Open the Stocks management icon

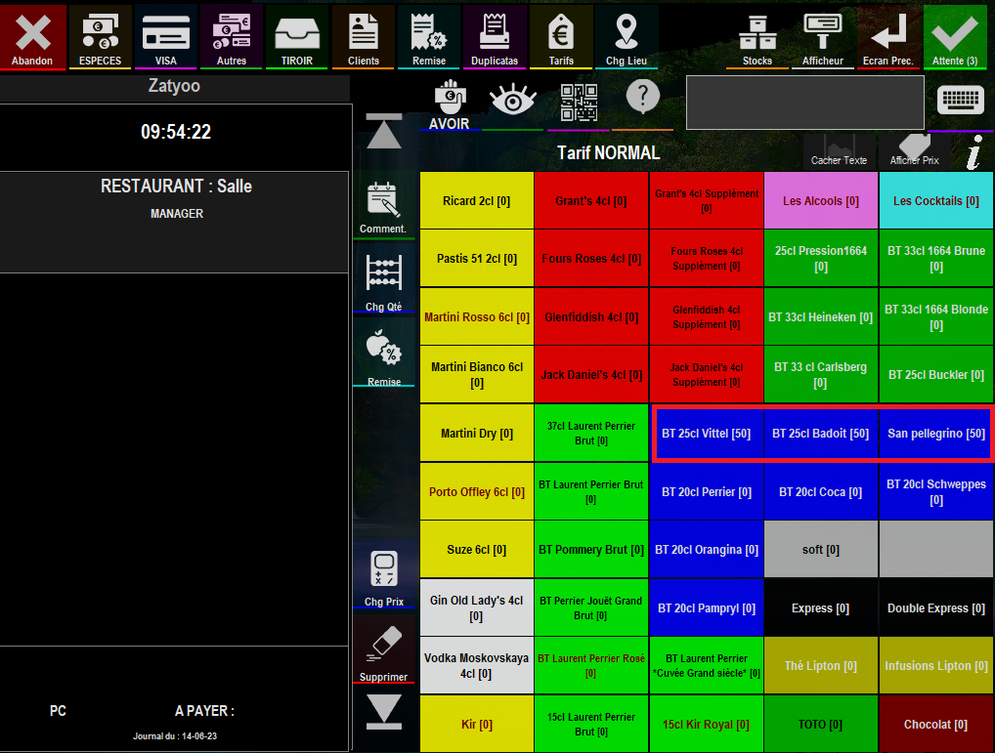point(757,37)
